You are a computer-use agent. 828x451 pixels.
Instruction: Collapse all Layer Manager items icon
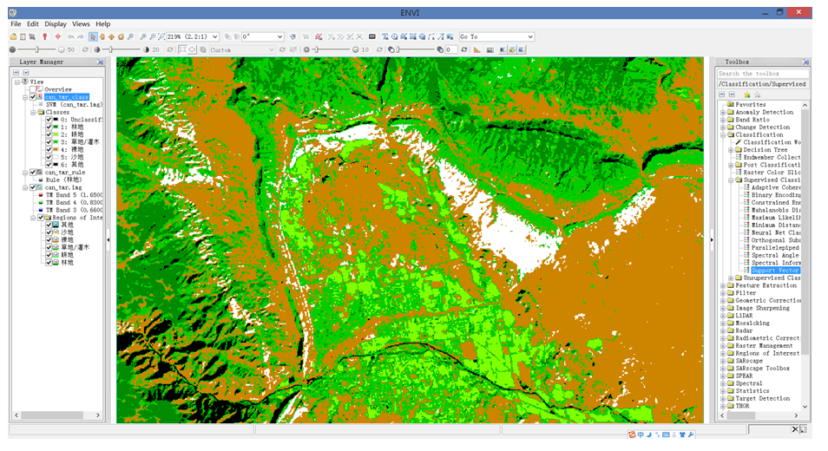pos(16,72)
